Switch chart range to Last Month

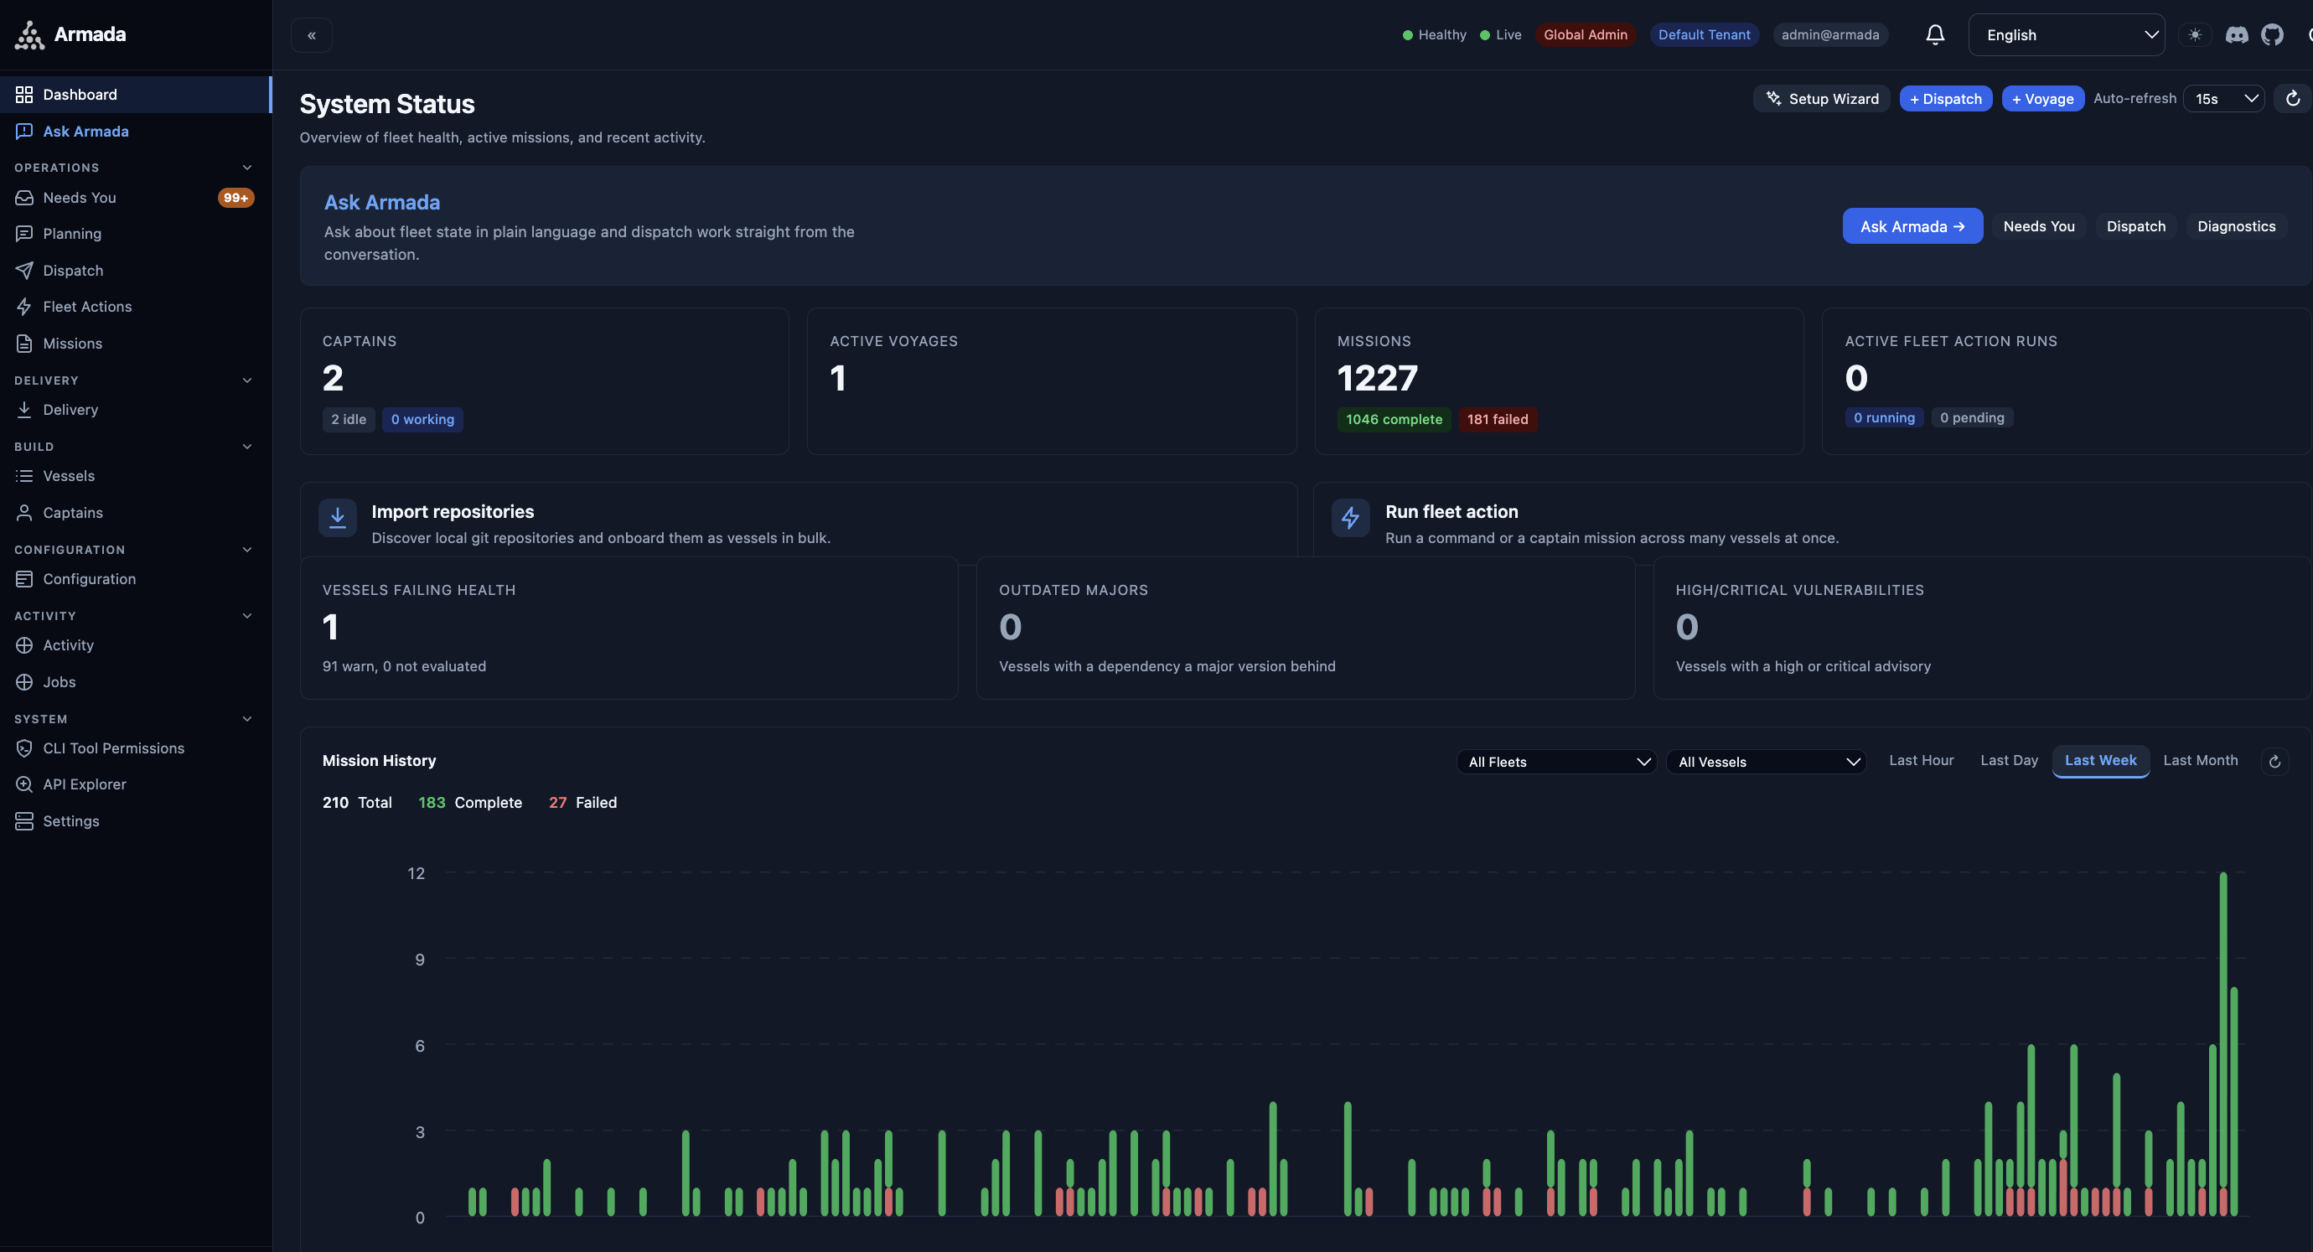pos(2200,761)
